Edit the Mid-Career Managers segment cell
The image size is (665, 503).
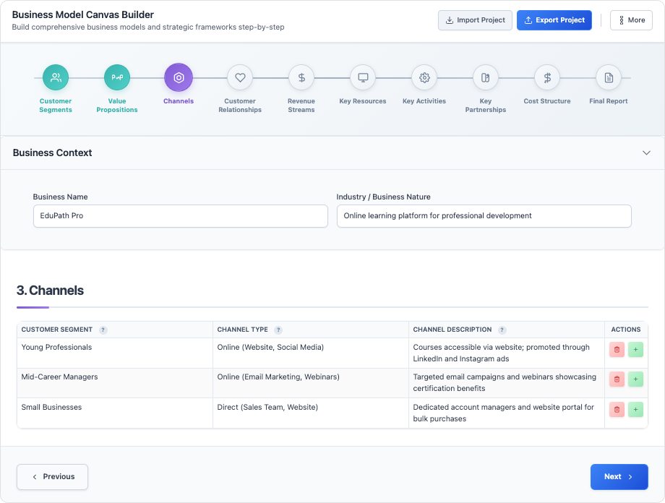click(115, 382)
